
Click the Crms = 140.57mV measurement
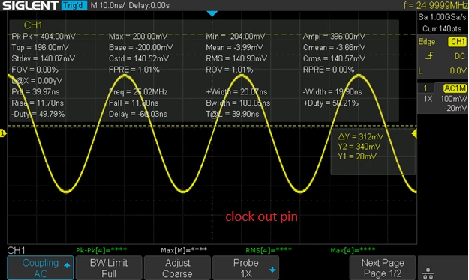(334, 58)
